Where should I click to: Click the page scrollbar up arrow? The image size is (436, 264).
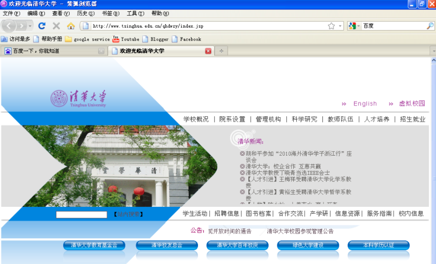tap(434, 60)
